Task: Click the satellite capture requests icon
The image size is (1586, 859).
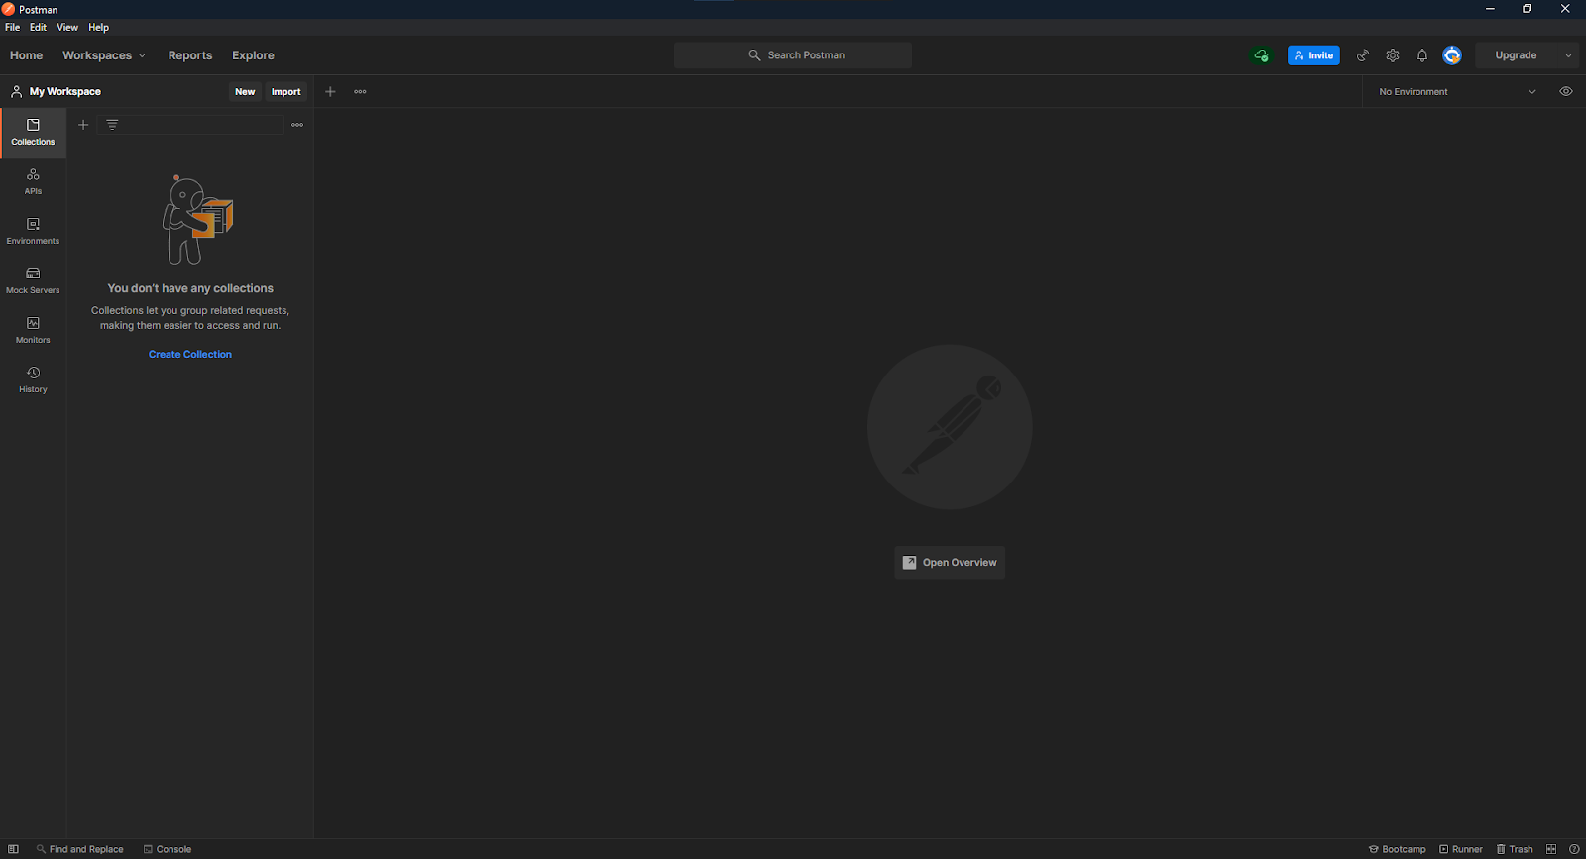Action: pos(1363,55)
